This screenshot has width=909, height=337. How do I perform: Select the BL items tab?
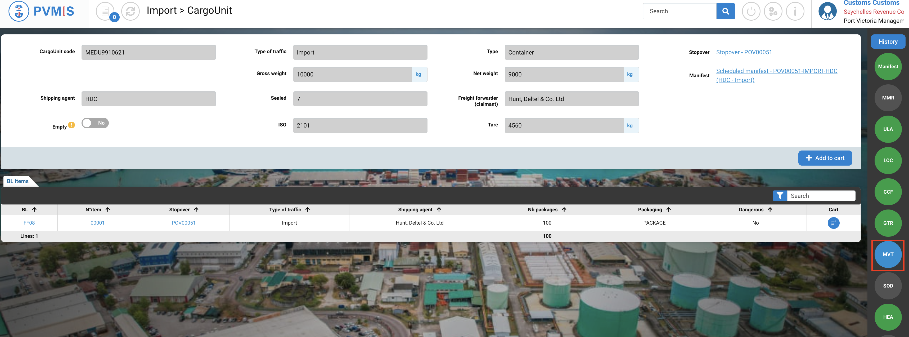coord(18,181)
